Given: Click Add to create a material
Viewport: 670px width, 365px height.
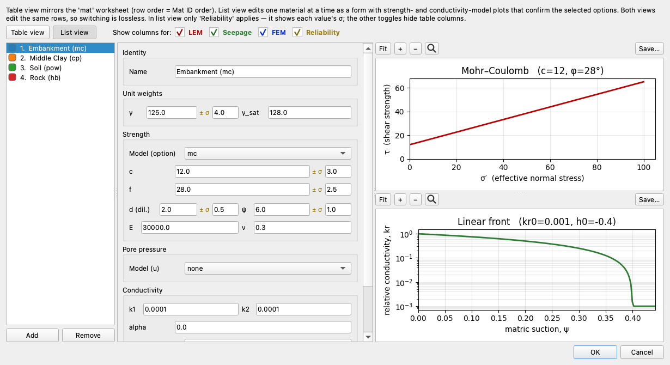Looking at the screenshot, I should coord(32,335).
